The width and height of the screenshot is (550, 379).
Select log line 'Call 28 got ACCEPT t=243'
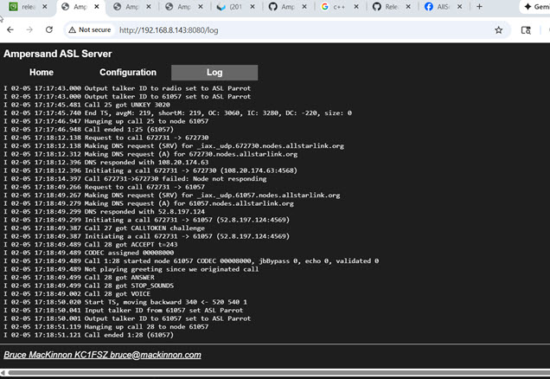pos(91,245)
